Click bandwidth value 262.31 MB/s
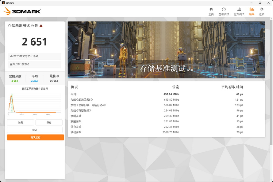This screenshot has height=182, width=273. coord(171,127)
